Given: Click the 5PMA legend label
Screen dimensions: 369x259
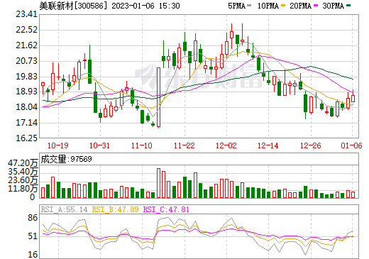Looking at the screenshot, I should coord(236,6).
